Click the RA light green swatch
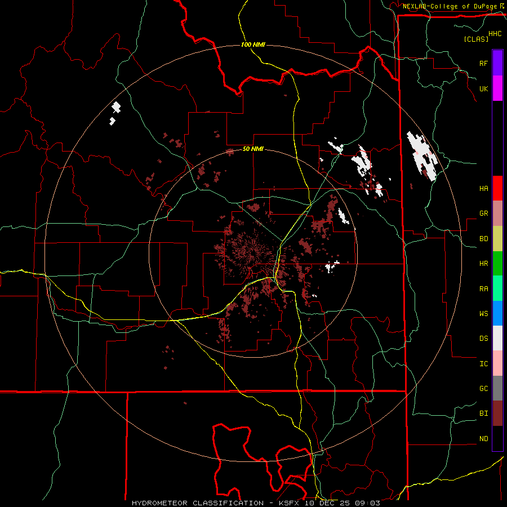This screenshot has height=507, width=507. [x=497, y=288]
